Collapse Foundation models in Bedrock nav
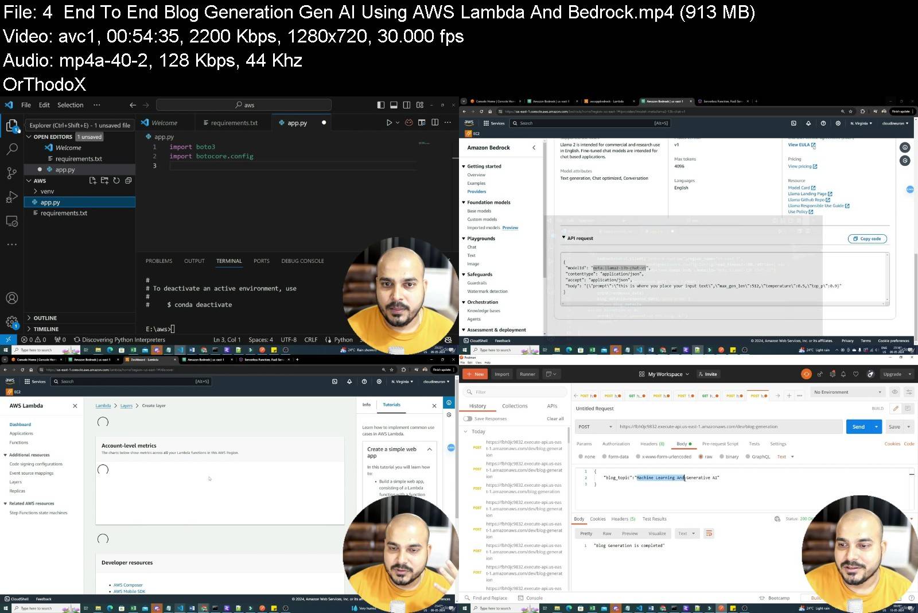Image resolution: width=918 pixels, height=613 pixels. pos(464,203)
